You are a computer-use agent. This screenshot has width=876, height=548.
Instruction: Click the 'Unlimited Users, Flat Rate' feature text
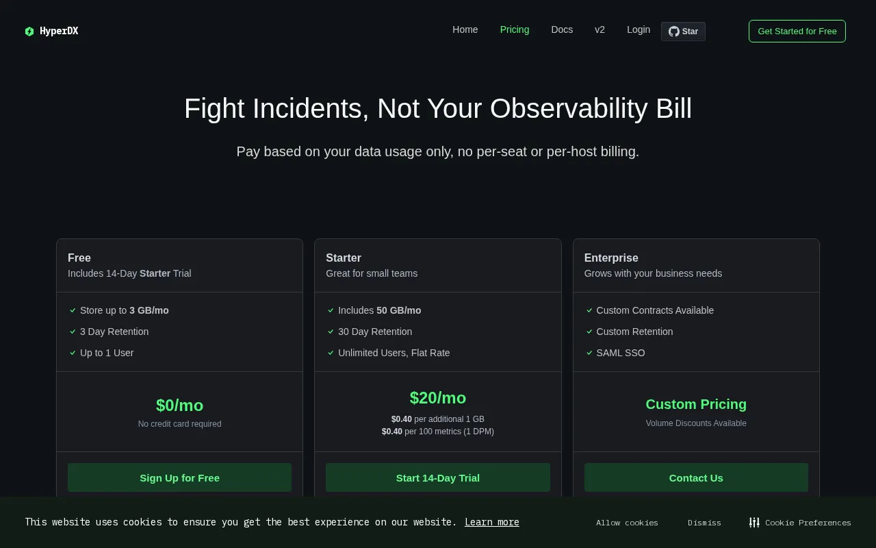[394, 353]
